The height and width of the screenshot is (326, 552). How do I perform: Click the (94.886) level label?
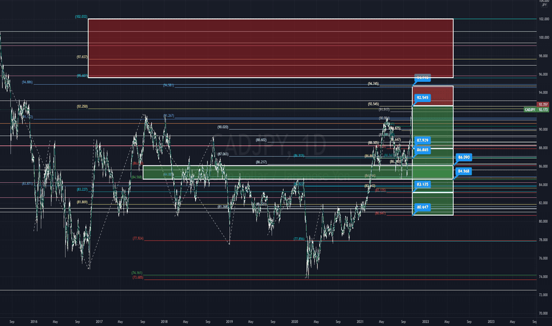[27, 82]
